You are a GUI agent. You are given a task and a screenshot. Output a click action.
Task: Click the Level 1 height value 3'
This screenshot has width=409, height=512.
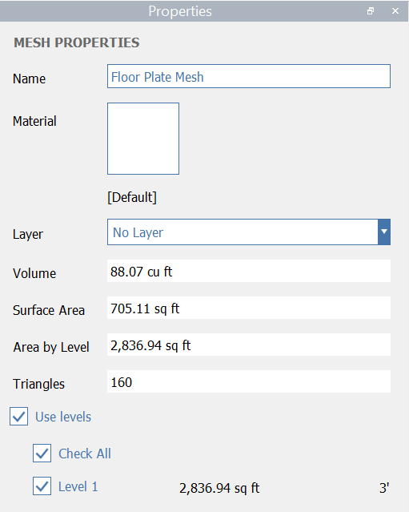click(384, 488)
